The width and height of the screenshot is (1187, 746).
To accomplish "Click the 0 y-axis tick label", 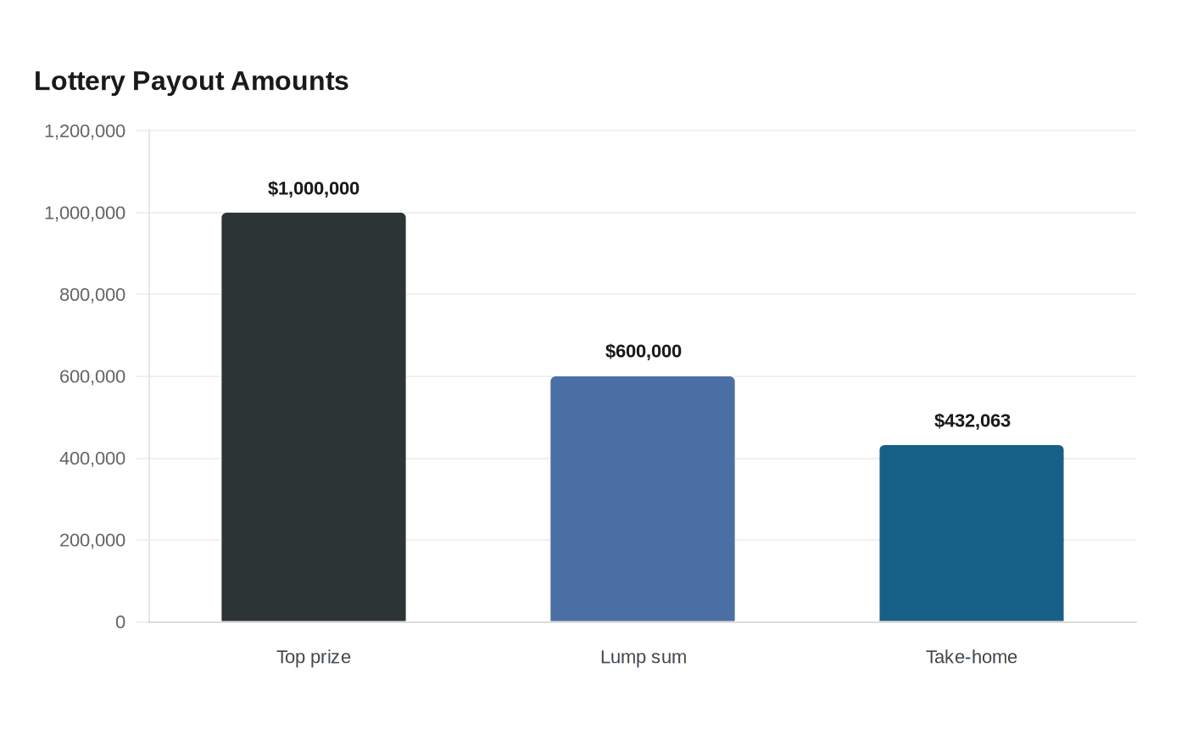I will pos(120,622).
